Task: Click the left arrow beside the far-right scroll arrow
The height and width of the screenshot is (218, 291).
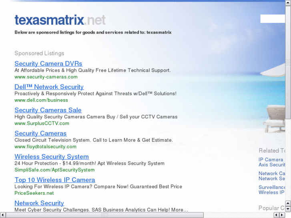Action: tap(277, 215)
